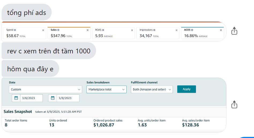Dismiss the Impressions metric card
The width and height of the screenshot is (254, 138).
click(x=176, y=30)
